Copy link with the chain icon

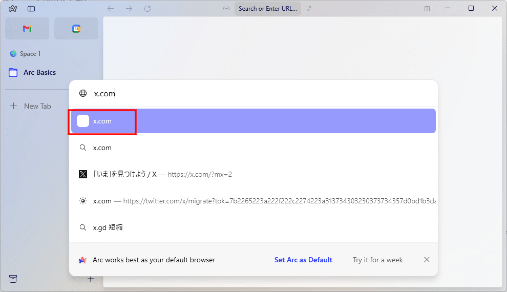point(226,9)
